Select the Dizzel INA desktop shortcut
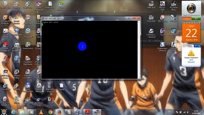Screen dimensions: 204x115 pos(151,19)
